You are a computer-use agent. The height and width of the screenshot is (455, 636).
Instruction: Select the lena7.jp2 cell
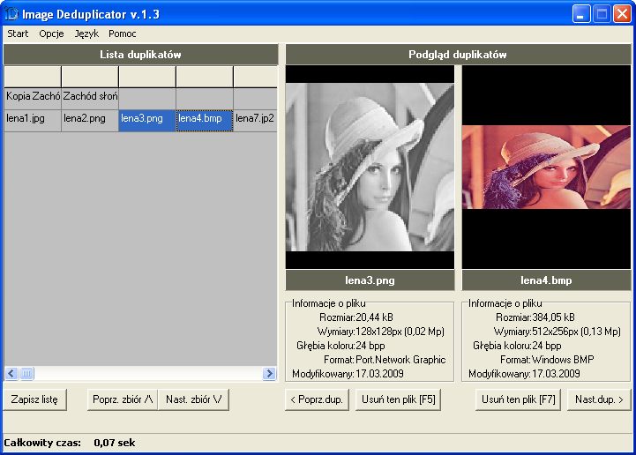pyautogui.click(x=256, y=120)
